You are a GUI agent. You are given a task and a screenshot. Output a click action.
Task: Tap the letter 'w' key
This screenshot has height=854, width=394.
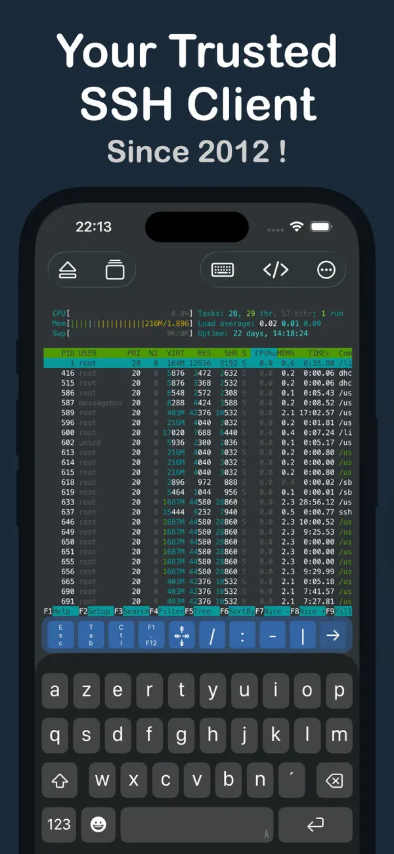(102, 780)
